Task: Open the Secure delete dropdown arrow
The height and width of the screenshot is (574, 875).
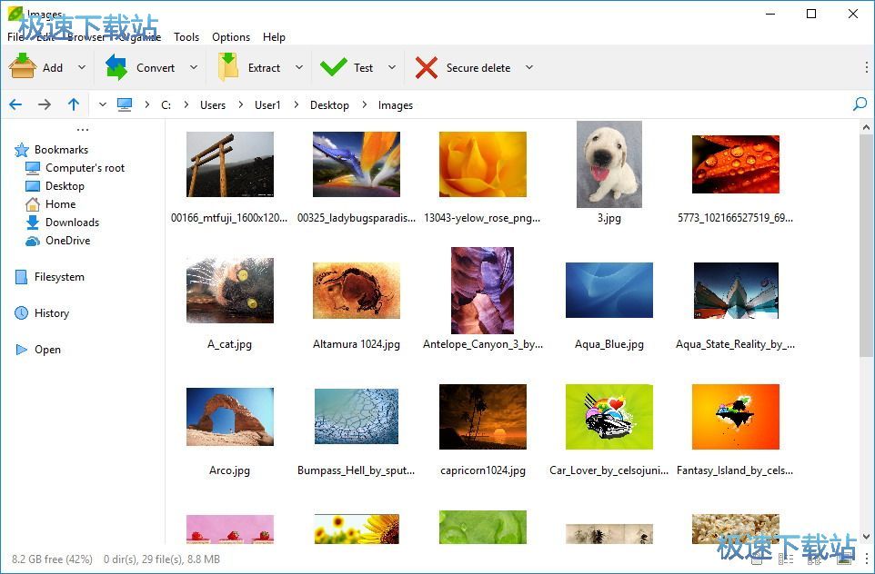Action: coord(529,67)
